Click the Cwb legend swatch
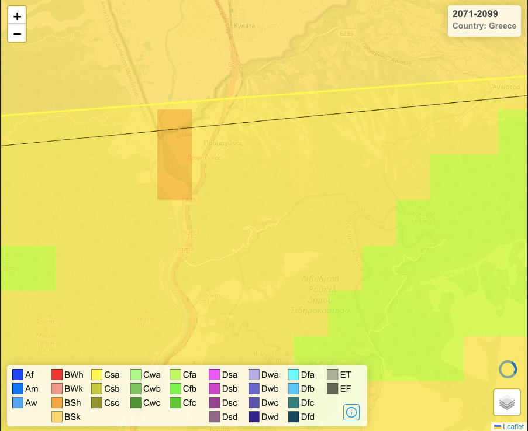 [136, 388]
